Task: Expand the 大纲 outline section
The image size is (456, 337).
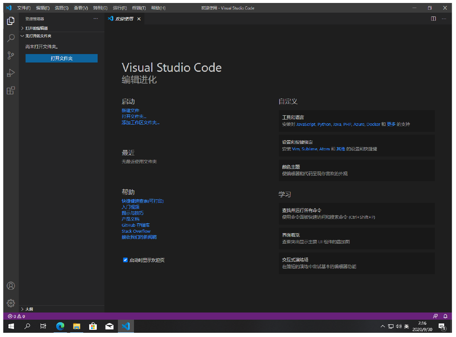Action: point(30,309)
